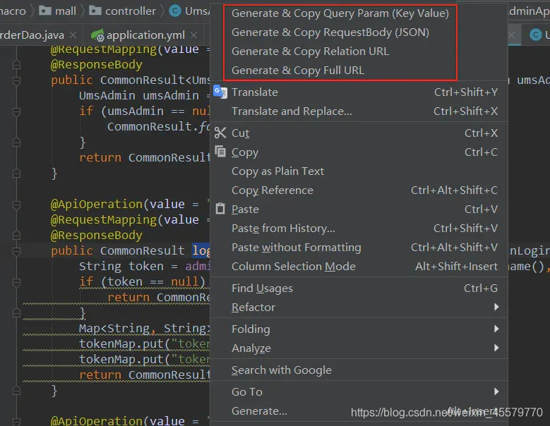The image size is (550, 426).
Task: Select Copy Reference
Action: coord(359,190)
